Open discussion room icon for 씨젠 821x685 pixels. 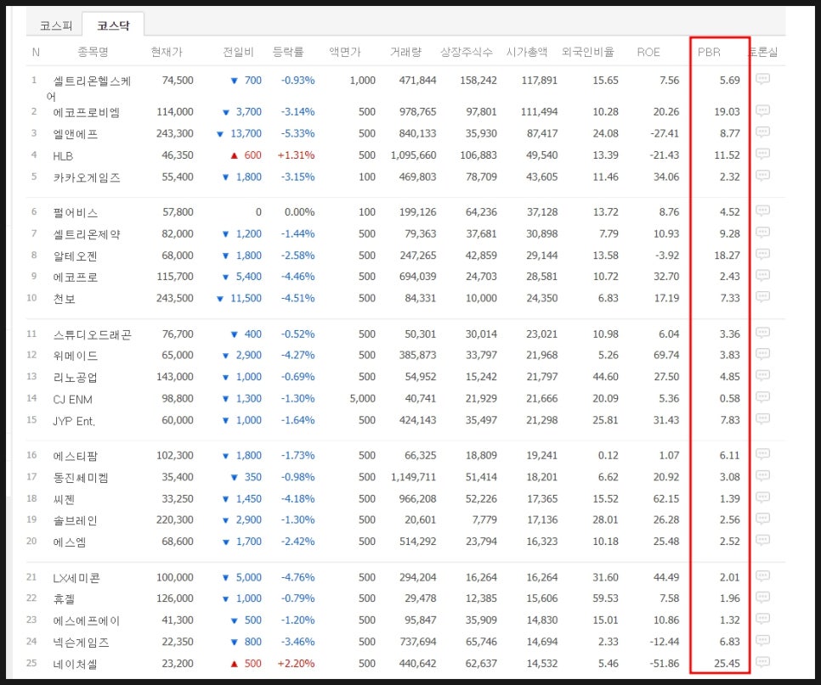pos(762,497)
